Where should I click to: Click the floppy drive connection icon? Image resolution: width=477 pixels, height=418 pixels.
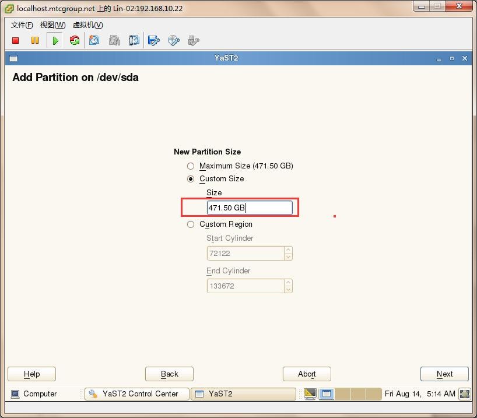[x=154, y=40]
